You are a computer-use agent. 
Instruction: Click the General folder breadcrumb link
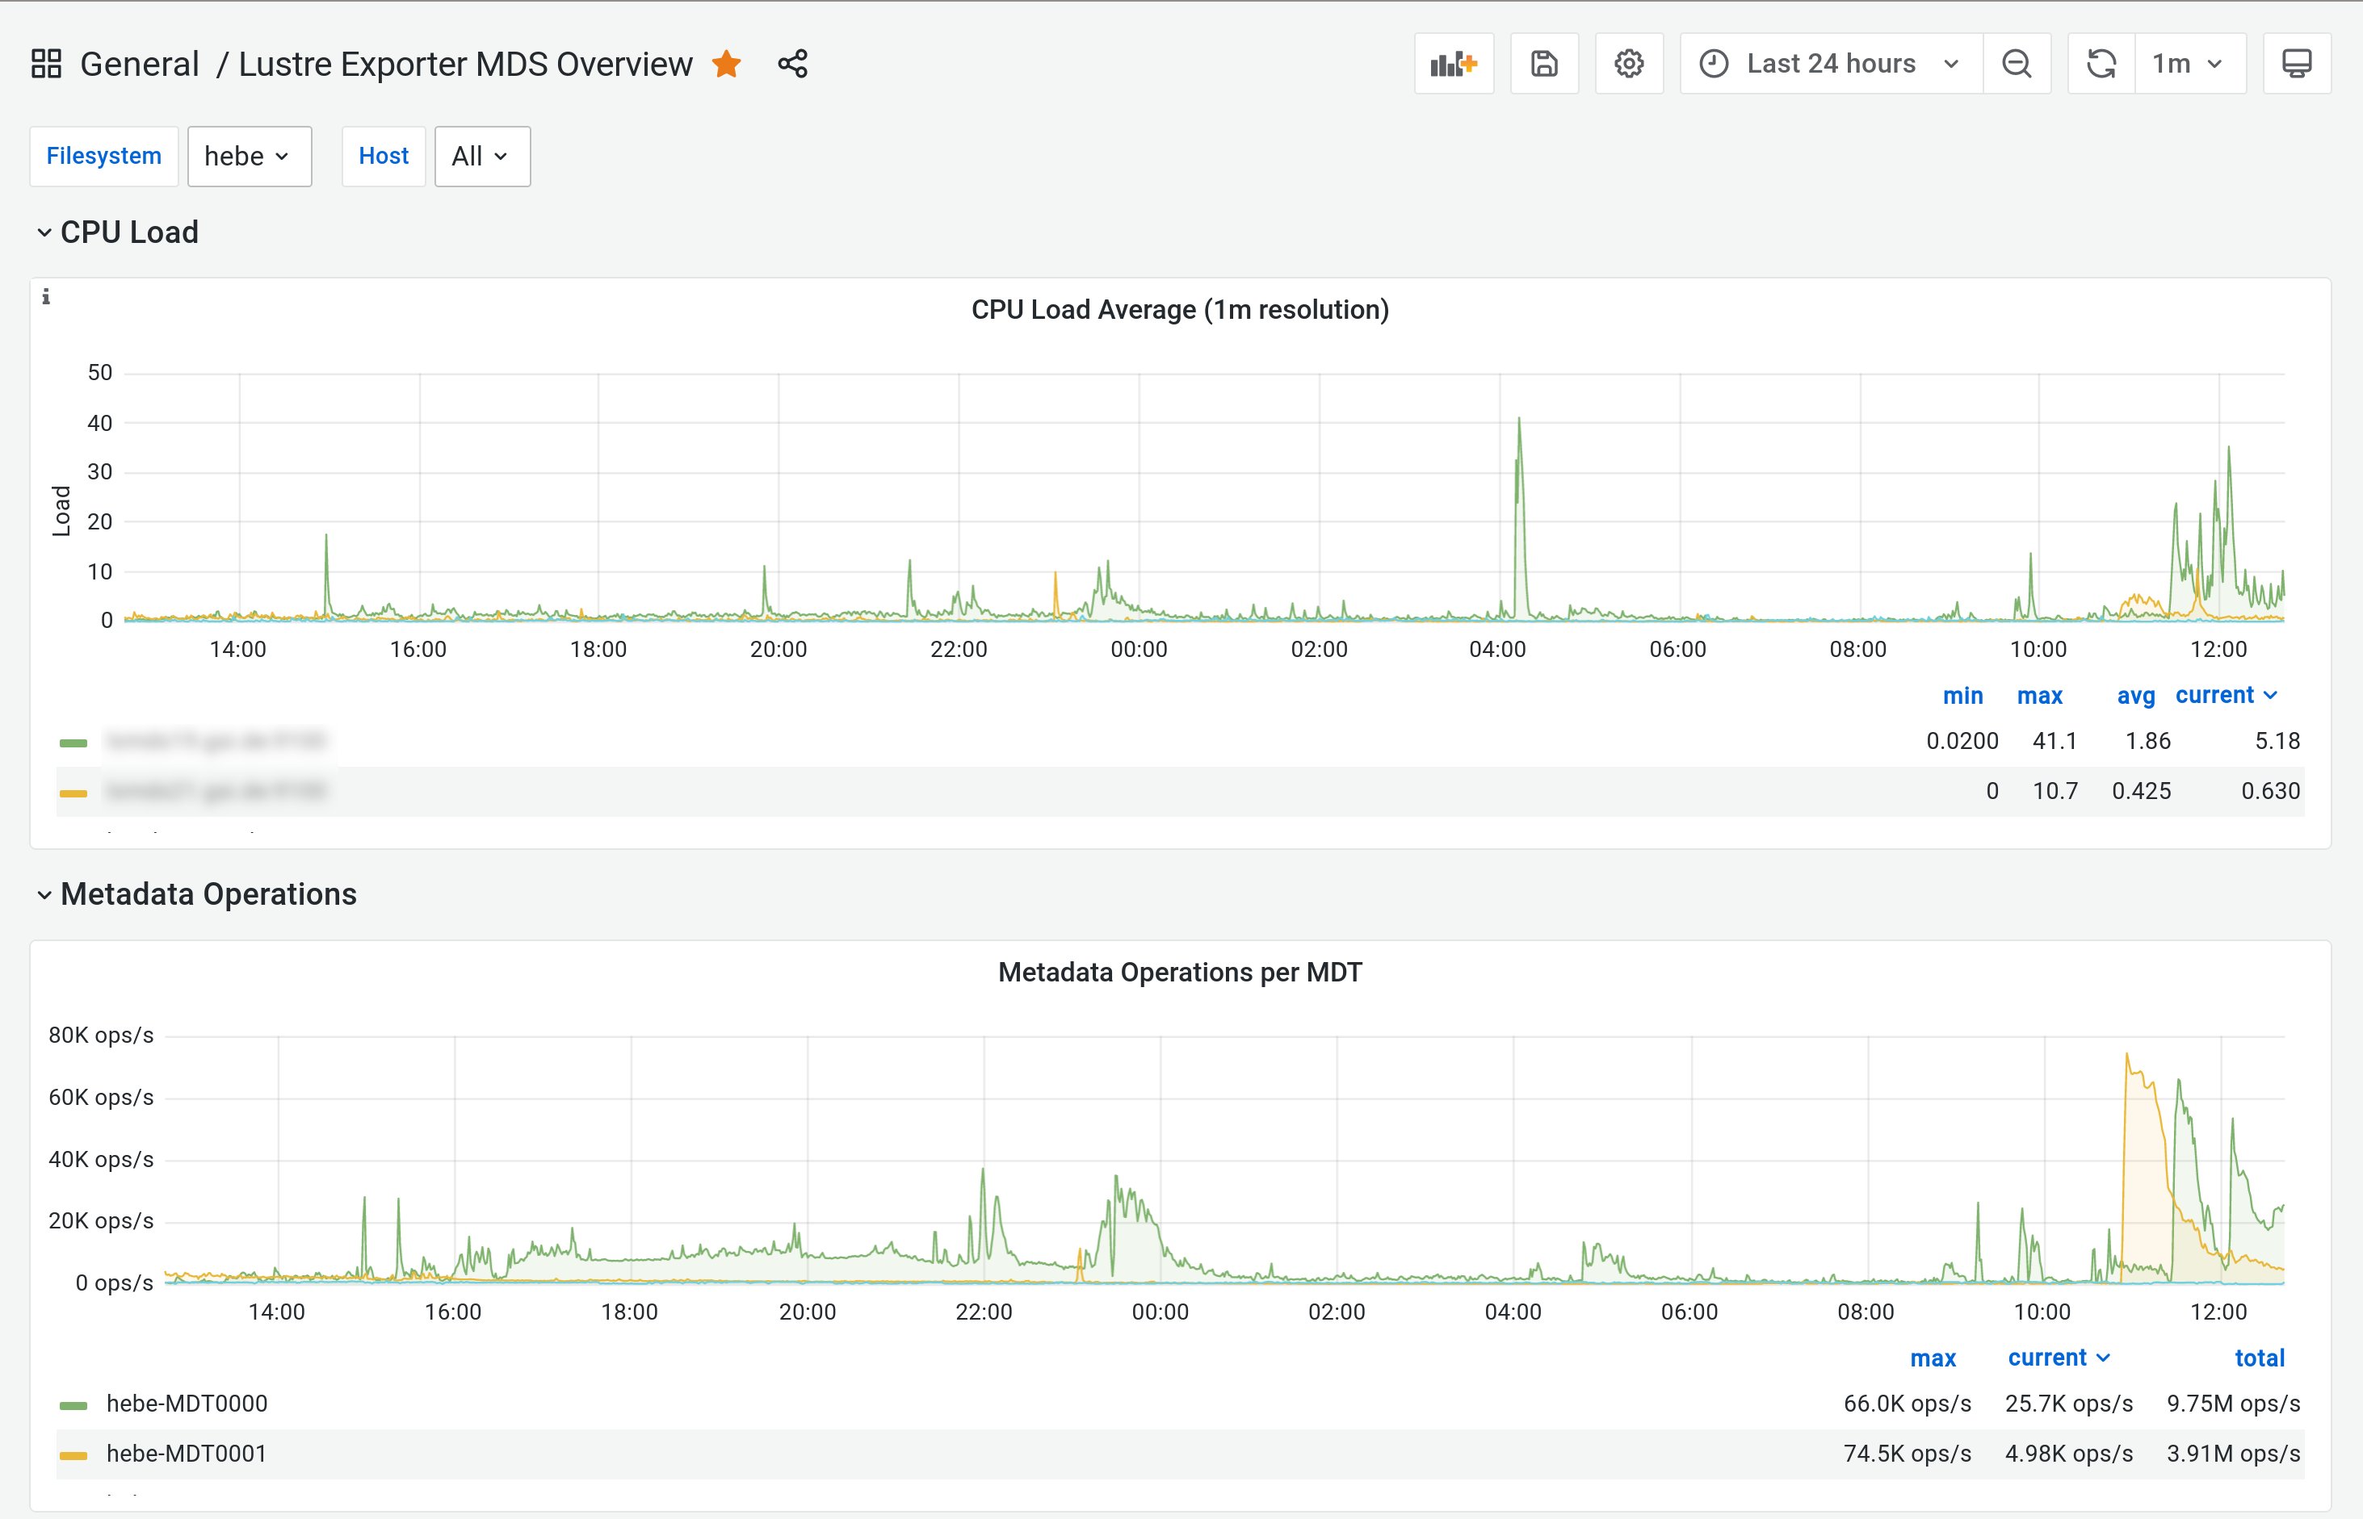tap(139, 64)
